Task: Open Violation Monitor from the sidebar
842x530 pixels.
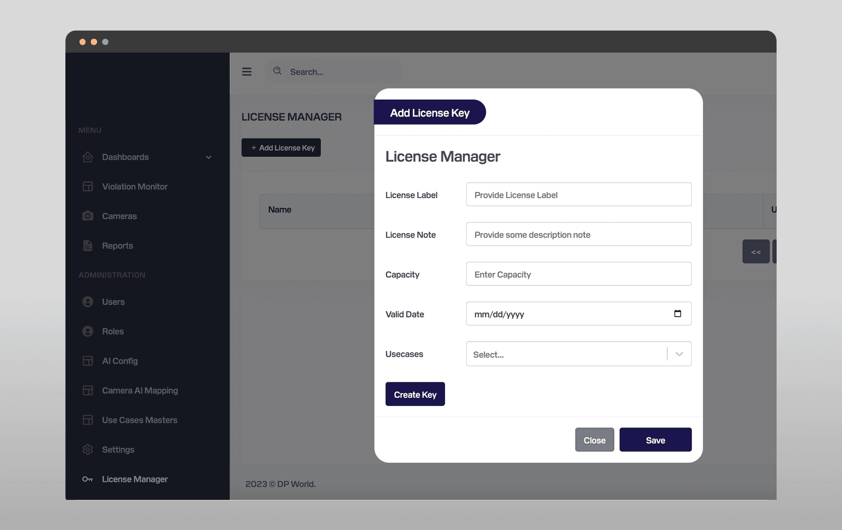Action: pyautogui.click(x=135, y=186)
